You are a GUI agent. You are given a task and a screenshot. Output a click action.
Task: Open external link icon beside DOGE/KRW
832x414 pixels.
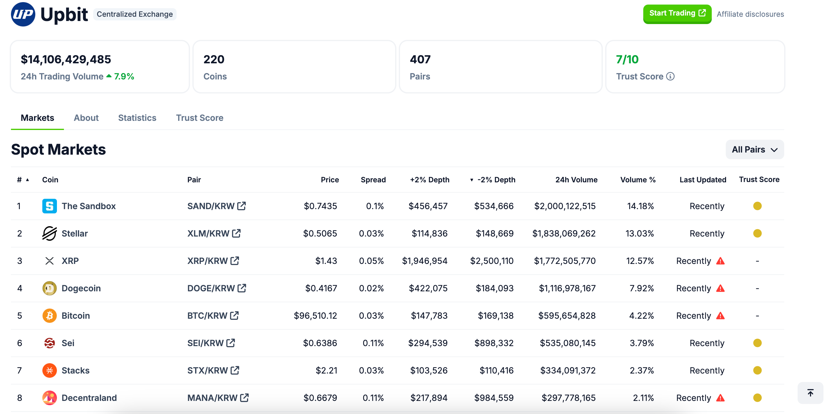(242, 288)
